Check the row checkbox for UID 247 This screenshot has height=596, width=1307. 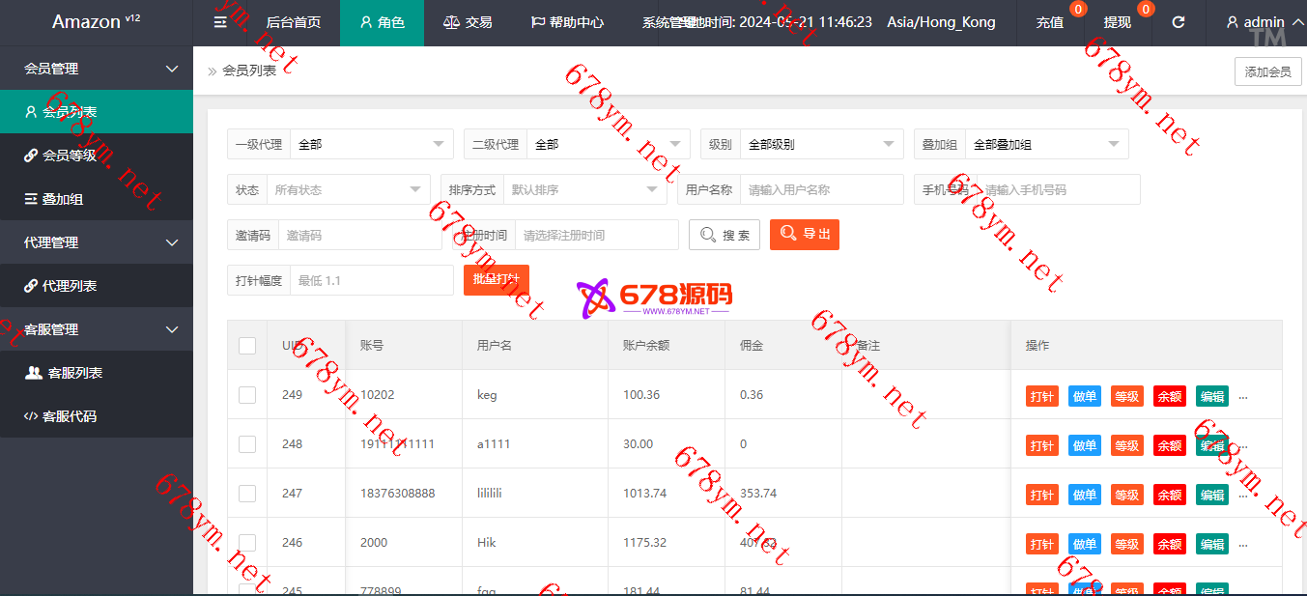point(247,494)
